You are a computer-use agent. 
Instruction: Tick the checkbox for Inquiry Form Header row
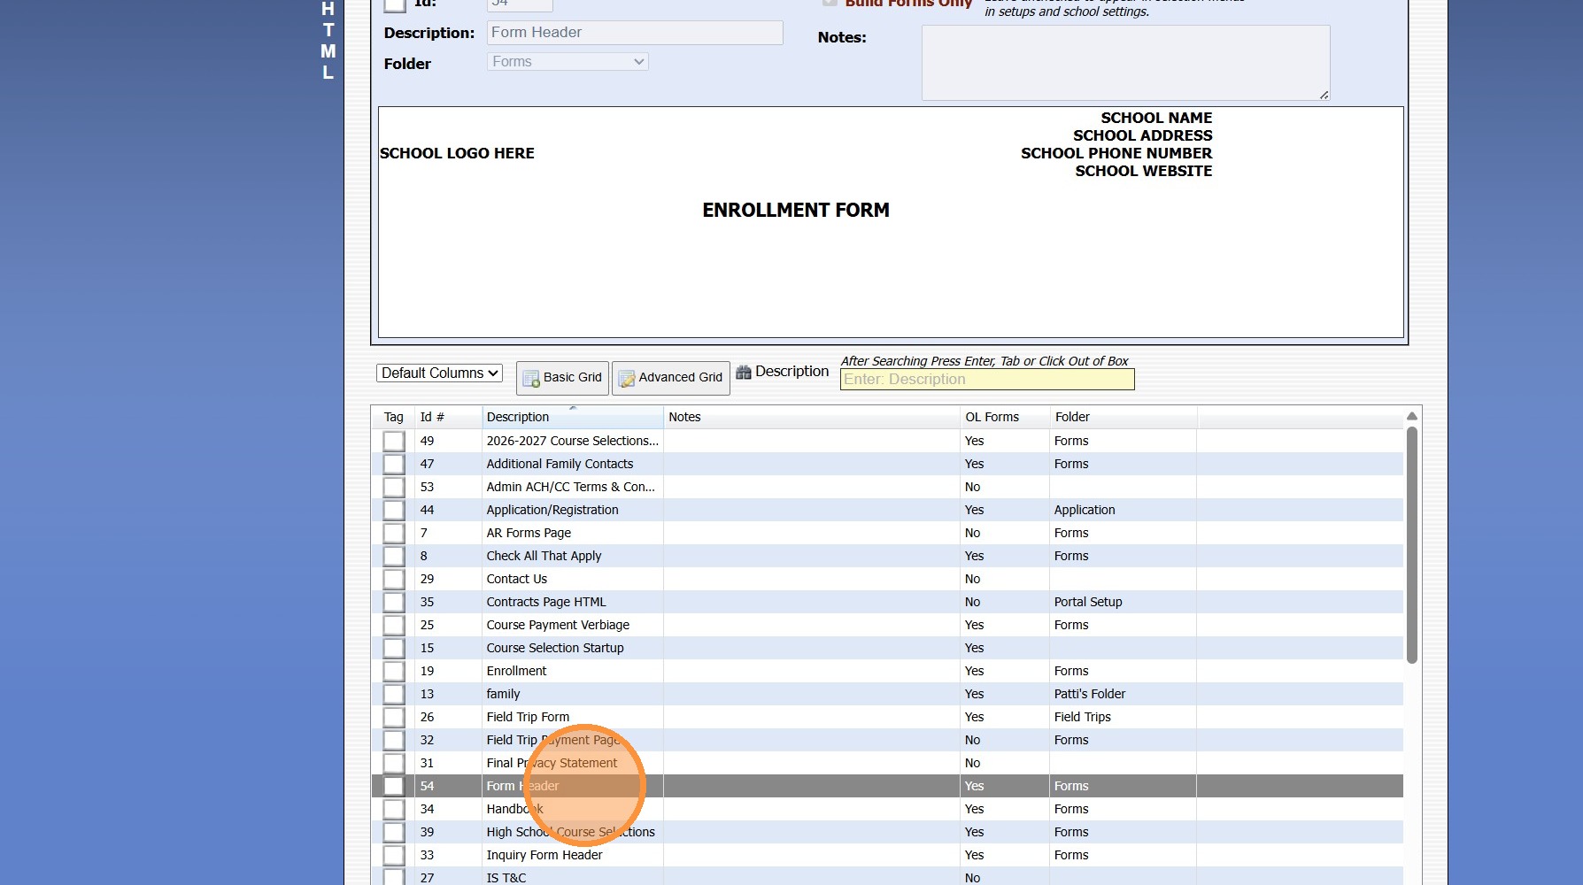click(x=394, y=855)
